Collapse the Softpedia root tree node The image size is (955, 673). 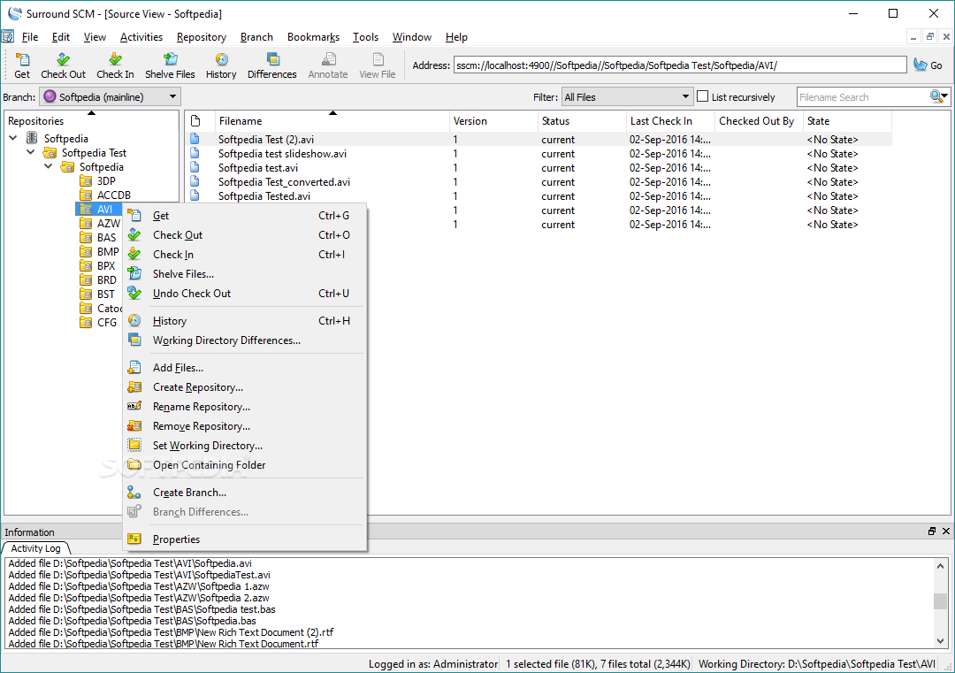[x=12, y=138]
